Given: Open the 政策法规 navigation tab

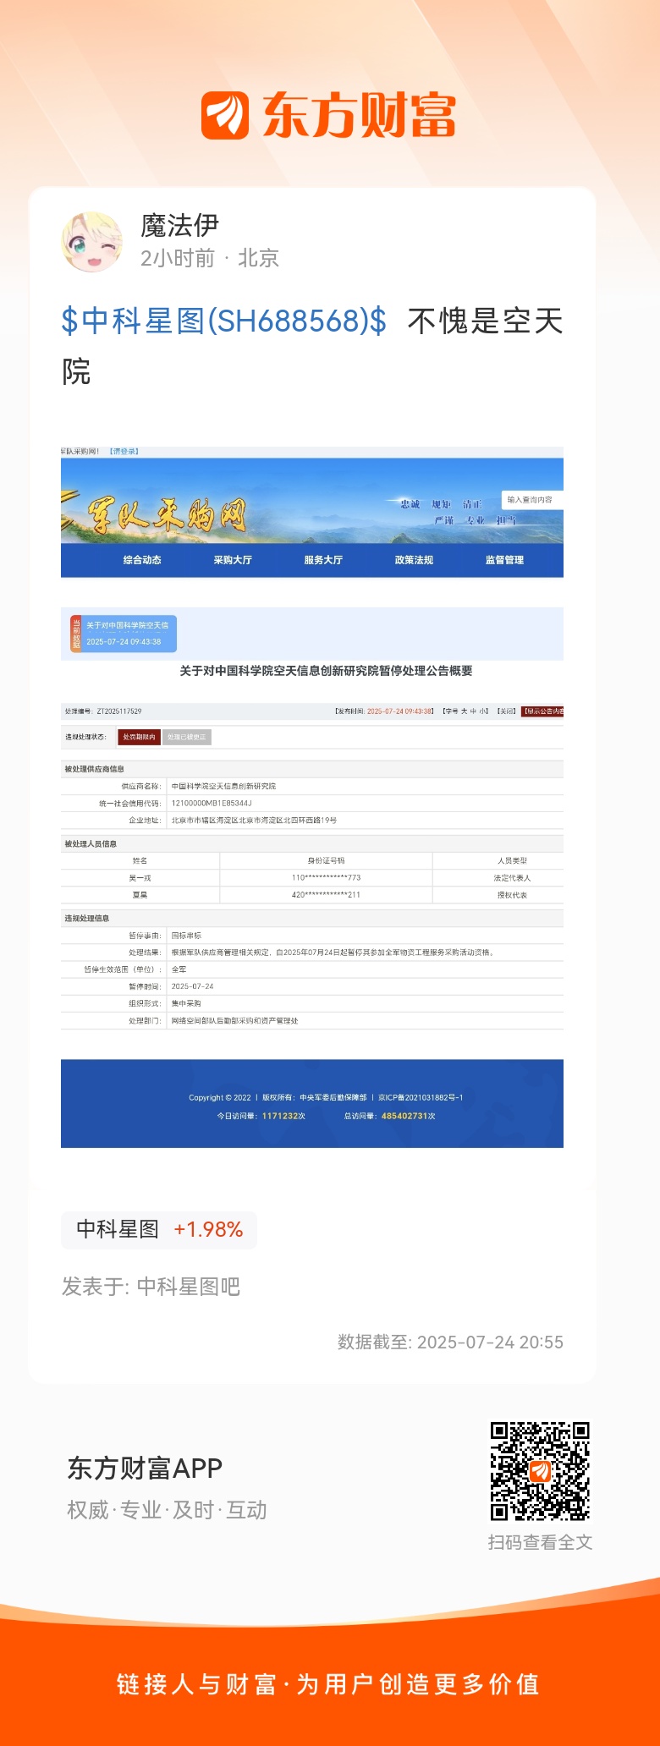Looking at the screenshot, I should click(414, 560).
